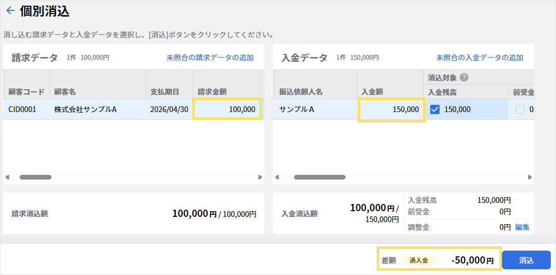Select the CID0001 株式会社サンプルA row
The image size is (556, 275).
[x=134, y=109]
